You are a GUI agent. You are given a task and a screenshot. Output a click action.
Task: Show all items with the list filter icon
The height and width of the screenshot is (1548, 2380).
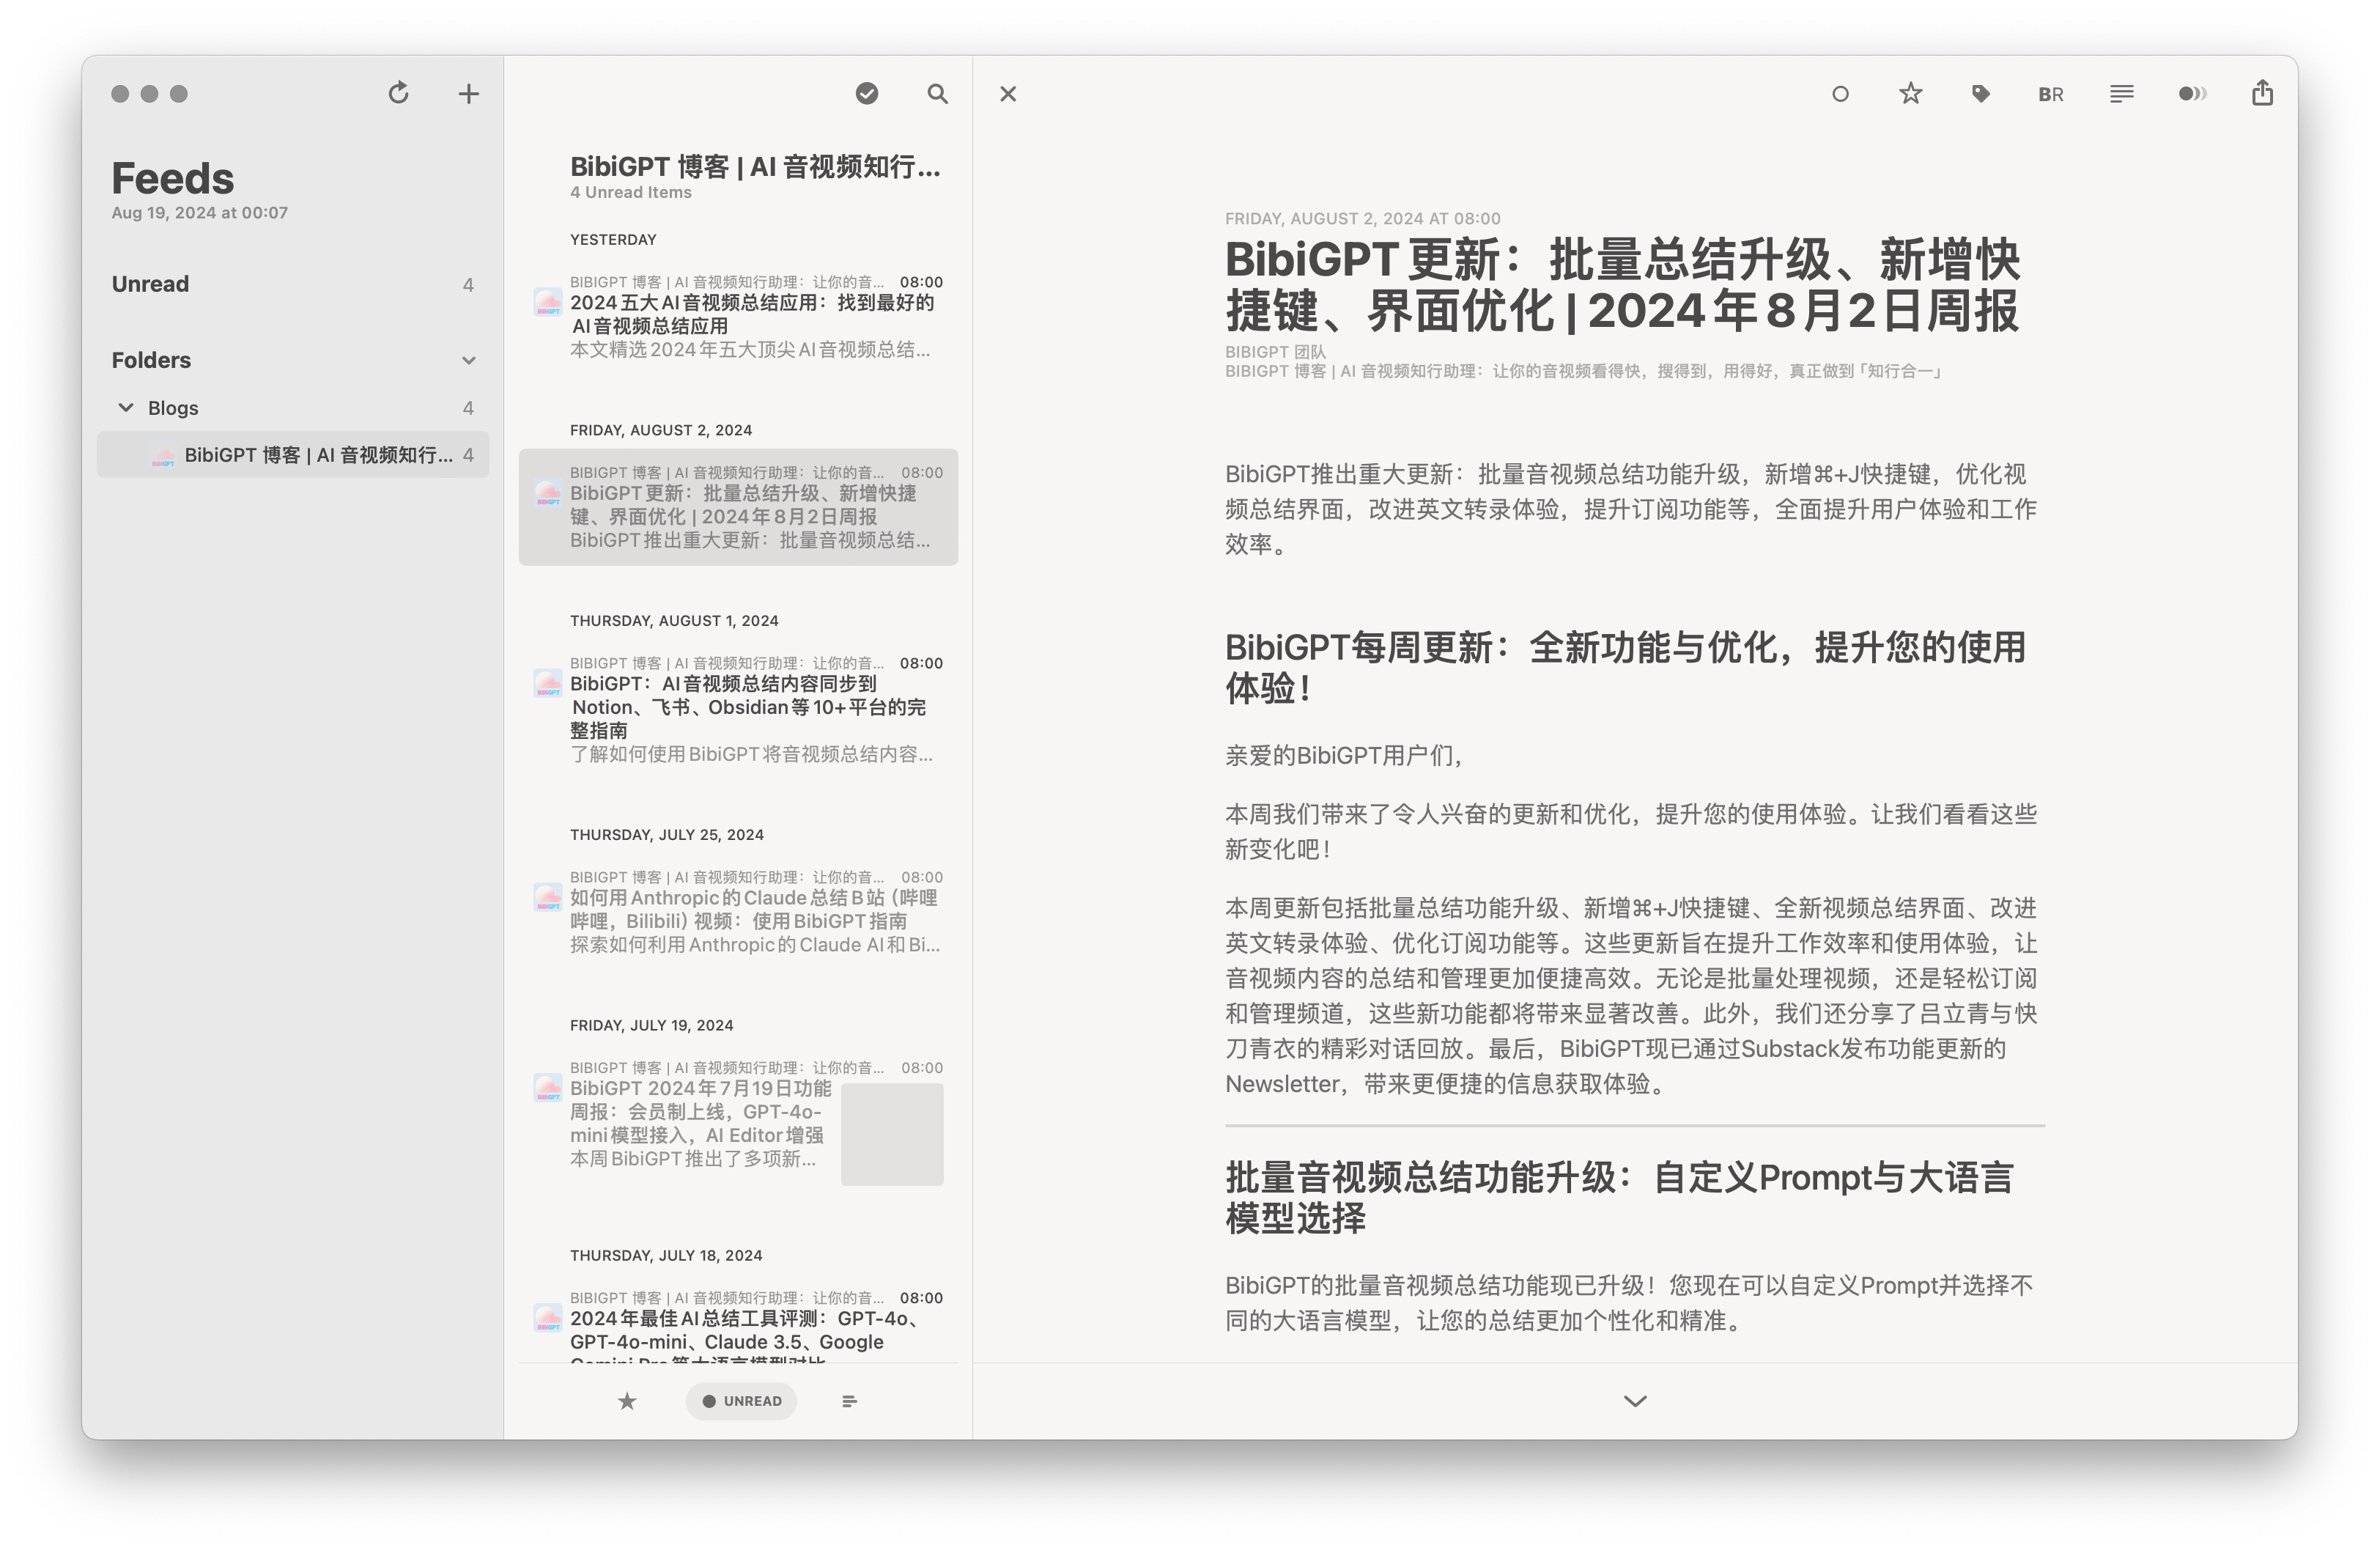tap(849, 1401)
